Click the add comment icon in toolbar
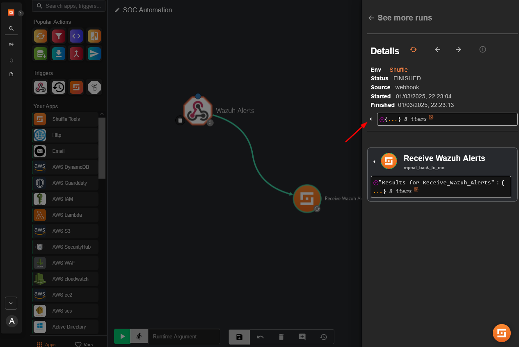The image size is (519, 347). coord(302,337)
